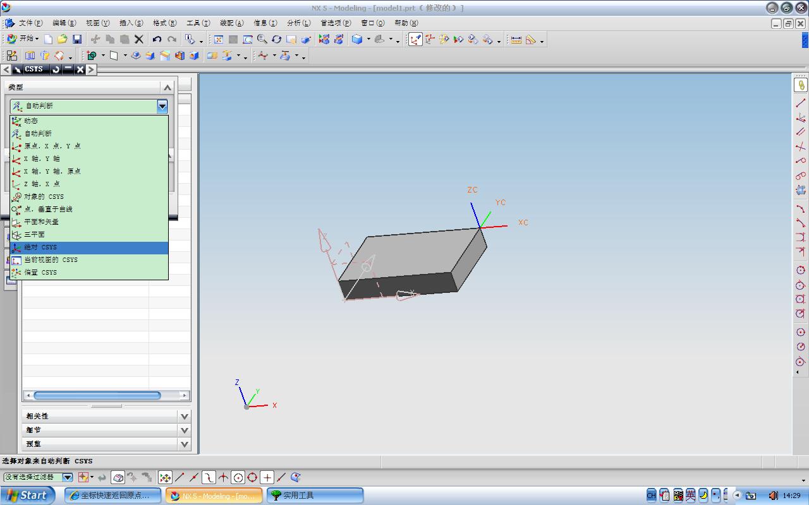Switch to the 实用工具 taskbar window
The height and width of the screenshot is (505, 809).
coord(315,496)
